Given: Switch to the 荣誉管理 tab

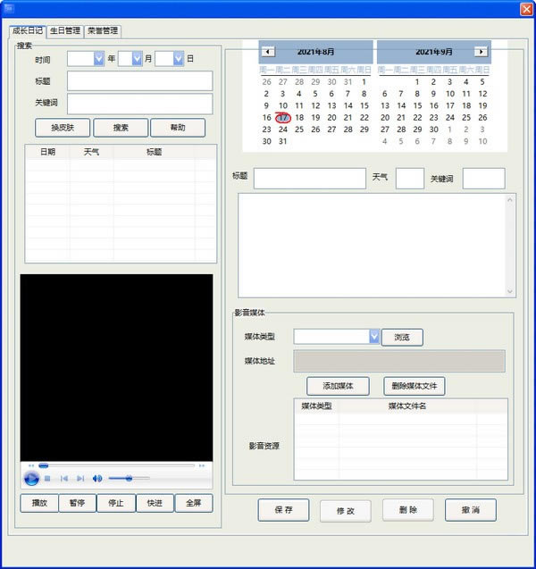Looking at the screenshot, I should tap(102, 30).
